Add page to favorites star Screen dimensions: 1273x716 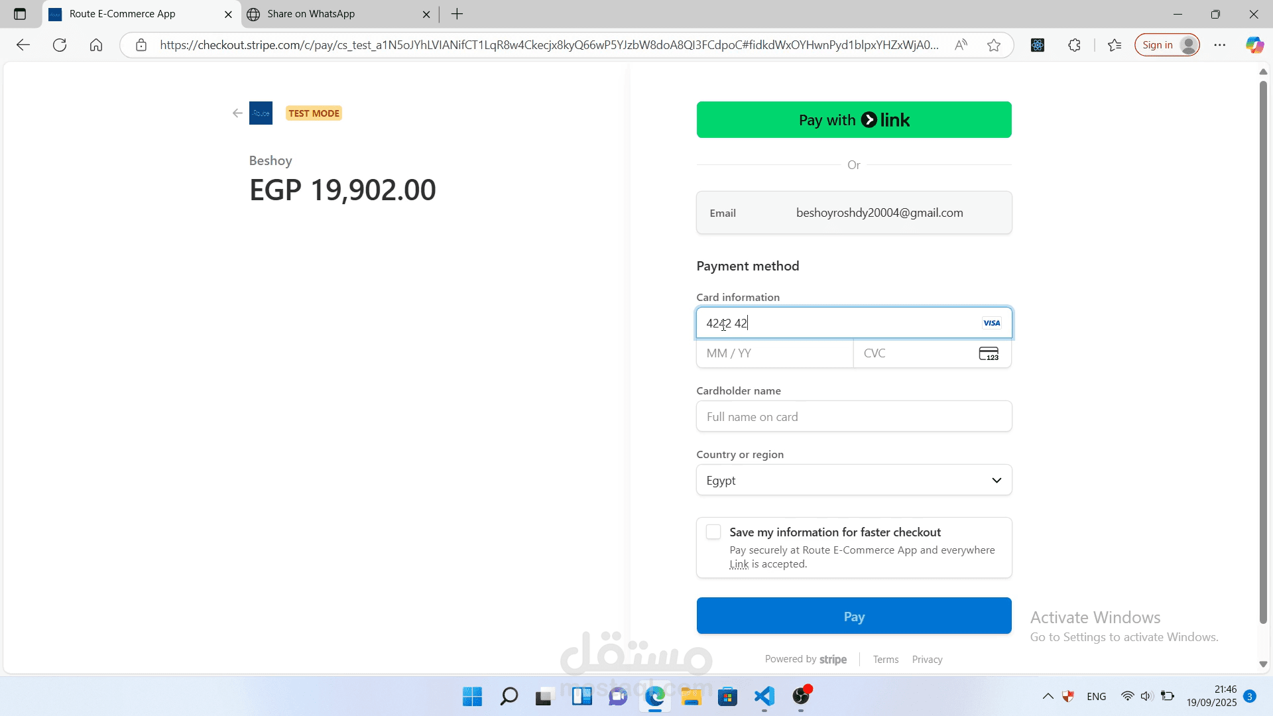993,45
